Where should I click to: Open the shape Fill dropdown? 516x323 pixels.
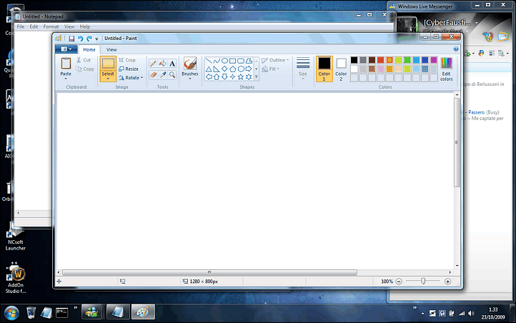tap(270, 69)
